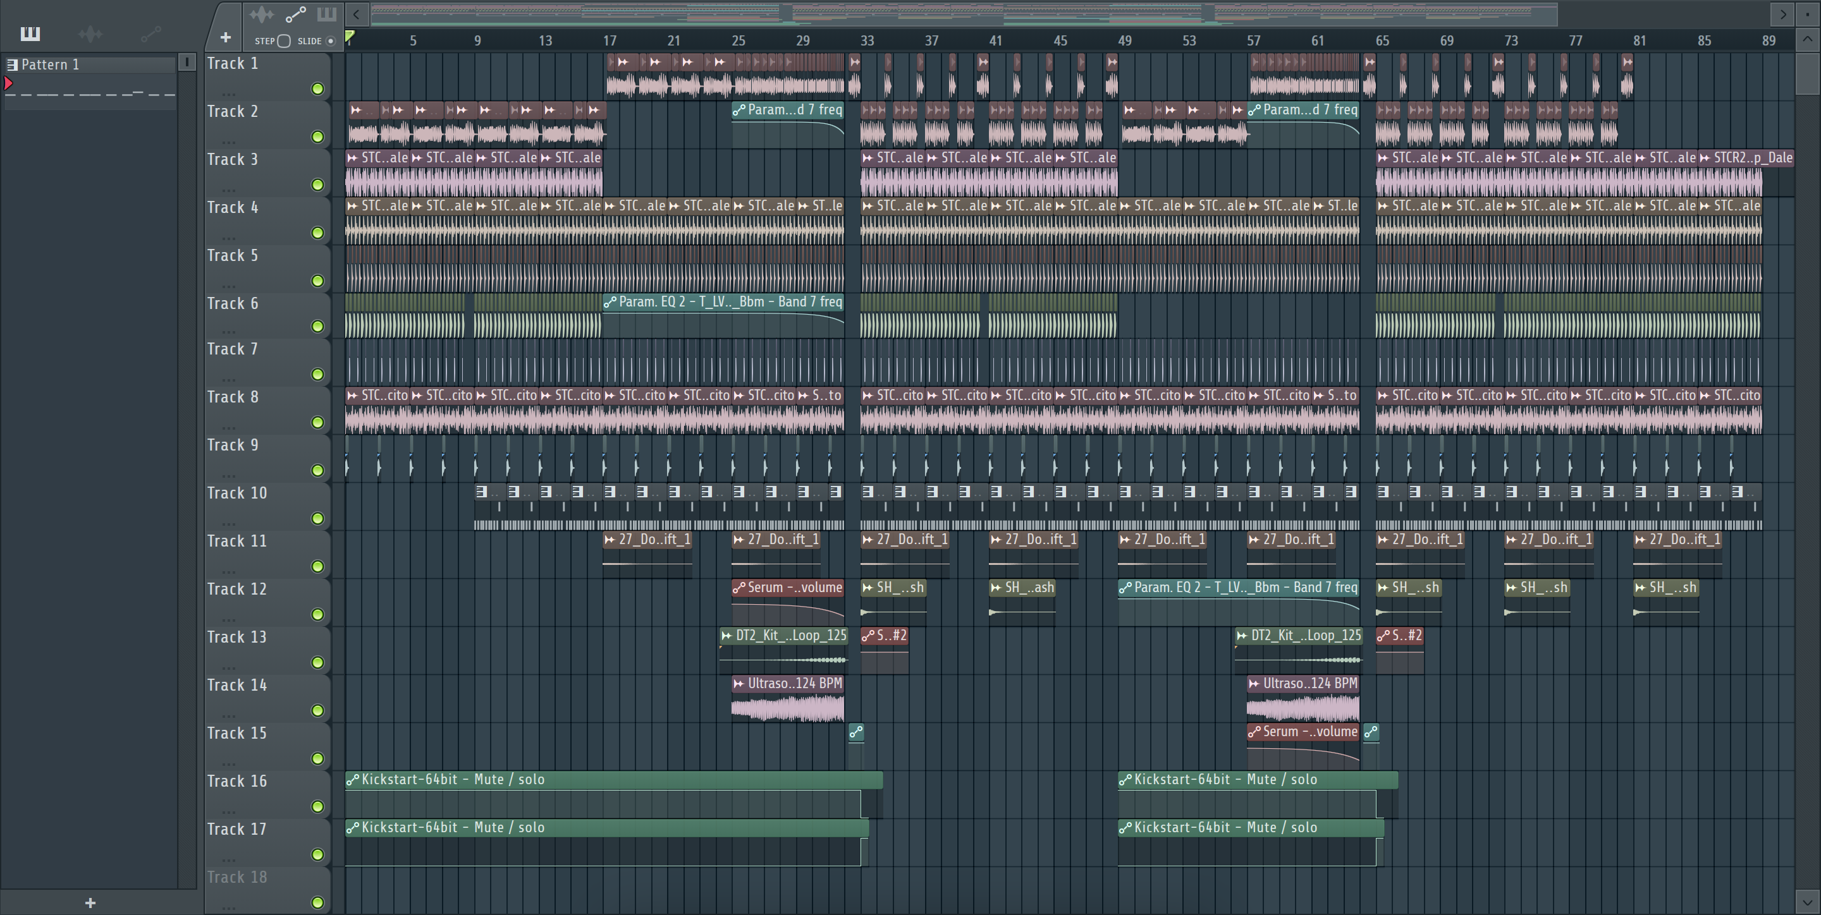Screen dimensions: 1821x915
Task: Select second Kickstart-64bit clip on Track 17
Action: [x=1251, y=842]
